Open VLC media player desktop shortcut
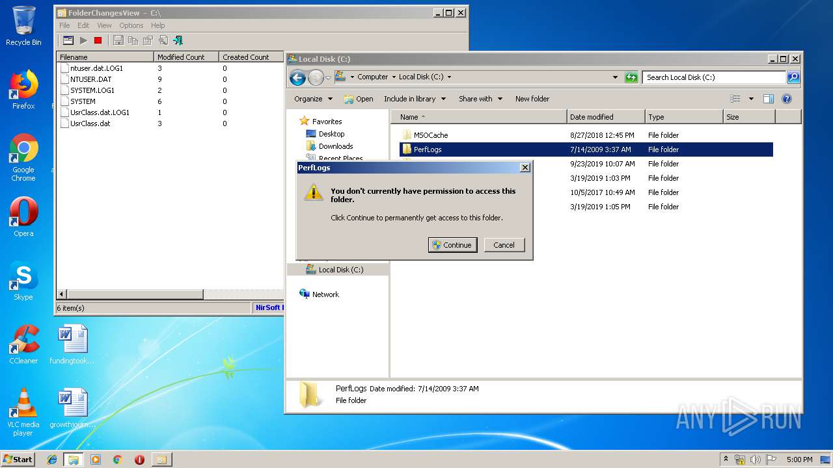 coord(23,412)
